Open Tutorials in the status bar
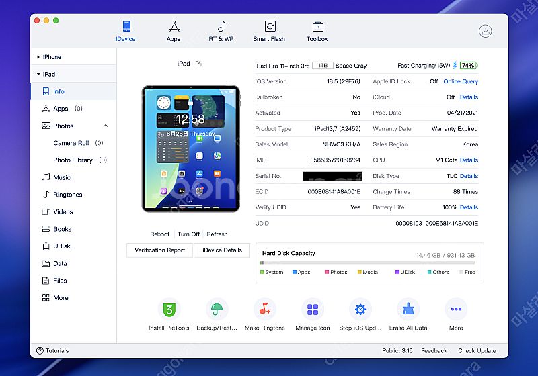Viewport: 538px width, 376px height. point(52,350)
